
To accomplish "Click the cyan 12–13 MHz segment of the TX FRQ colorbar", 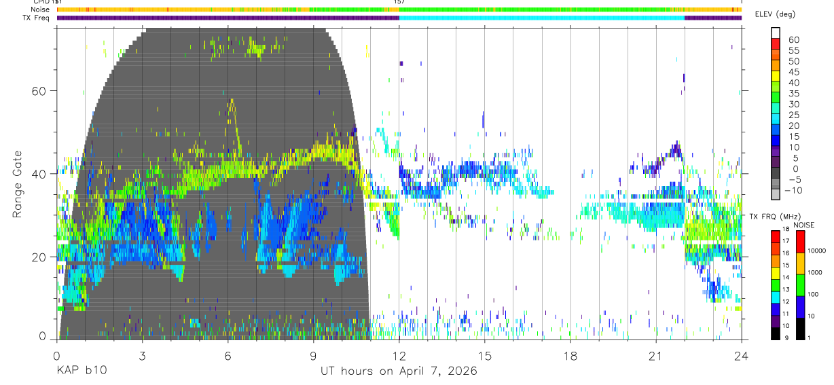I will (x=776, y=296).
